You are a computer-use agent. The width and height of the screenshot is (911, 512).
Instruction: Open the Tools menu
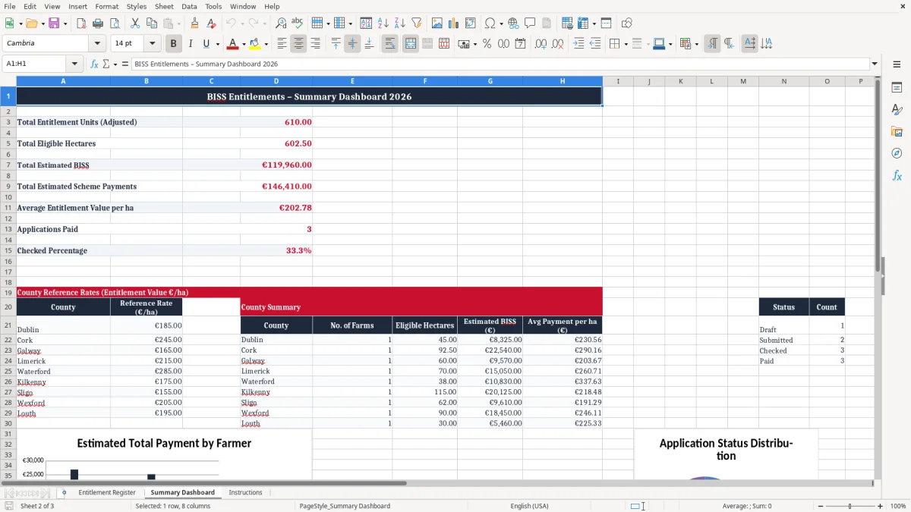tap(213, 6)
